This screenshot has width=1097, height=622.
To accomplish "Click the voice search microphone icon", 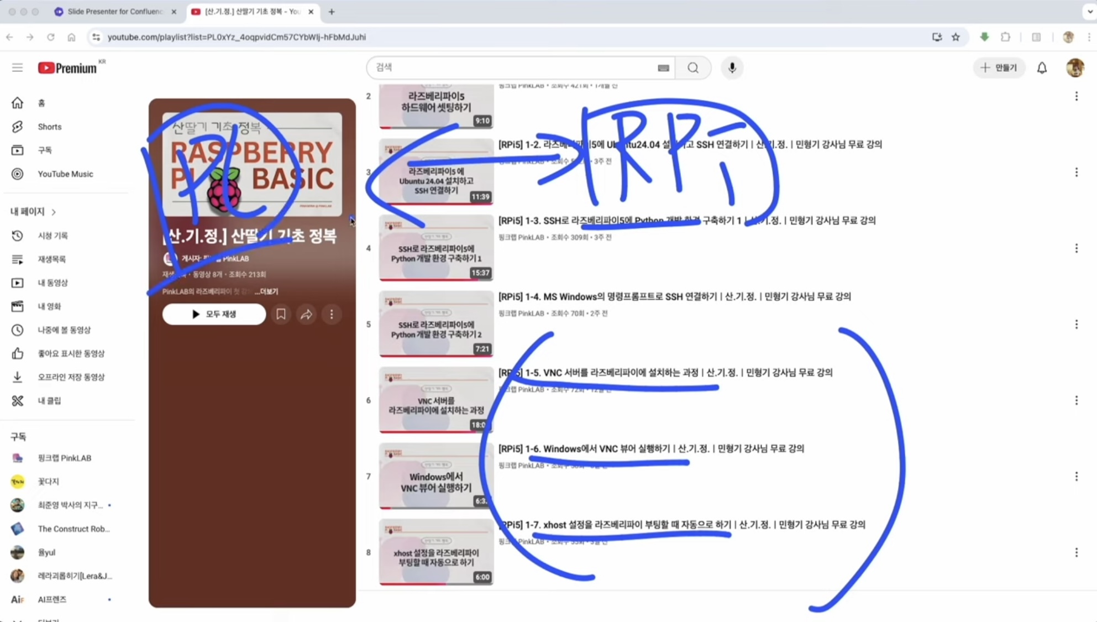I will click(x=732, y=67).
